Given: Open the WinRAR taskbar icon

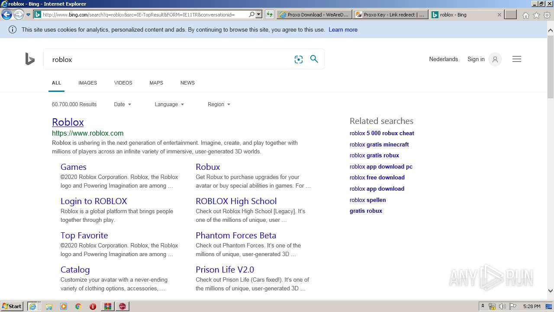Looking at the screenshot, I should coord(108,306).
